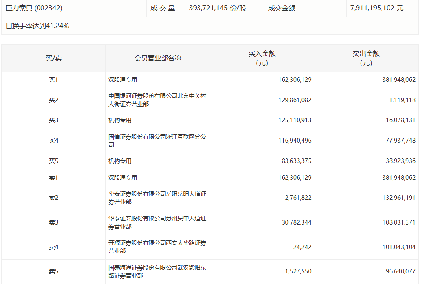This screenshot has height=285, width=422.
Task: Click the 成交金额 value 7,911,195,102 元
Action: coord(376,8)
